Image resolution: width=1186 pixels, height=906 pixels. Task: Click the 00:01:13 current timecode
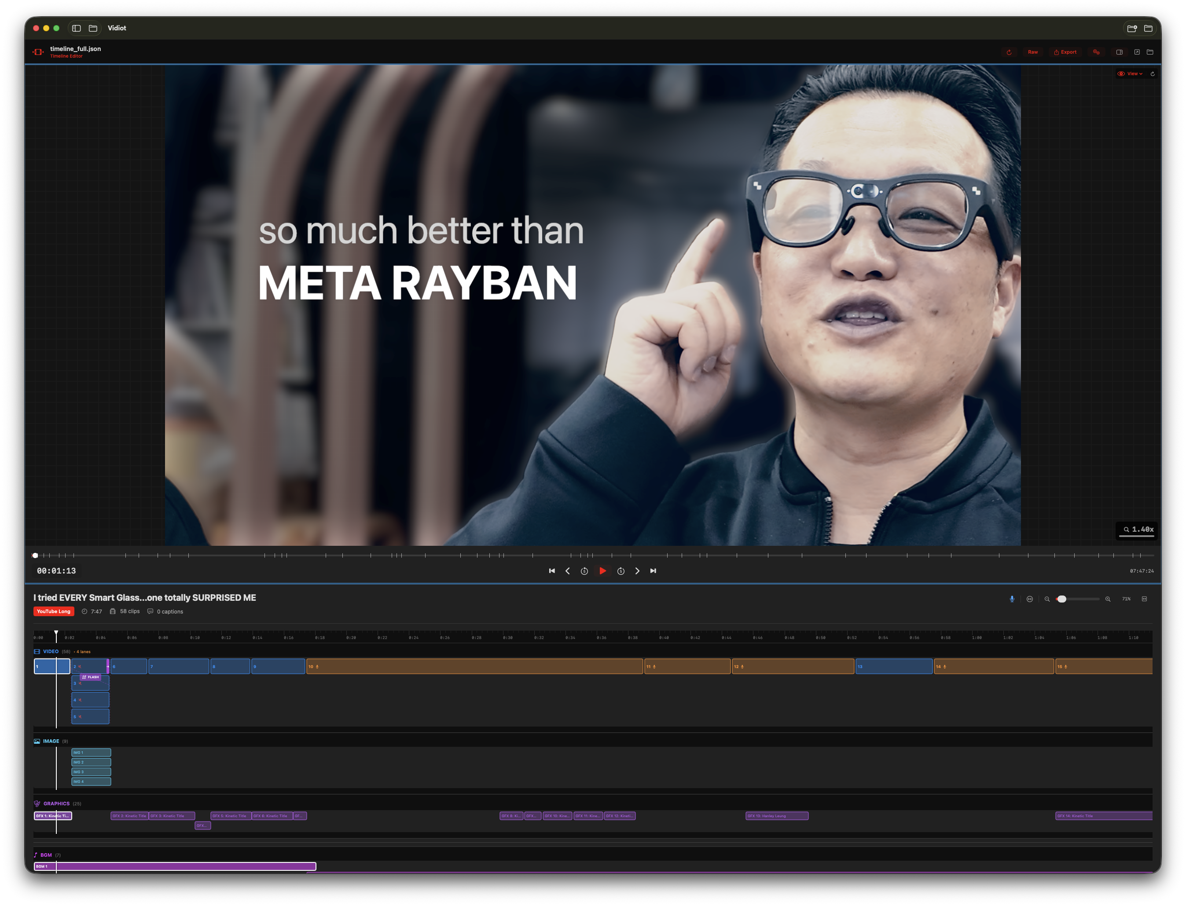(56, 570)
